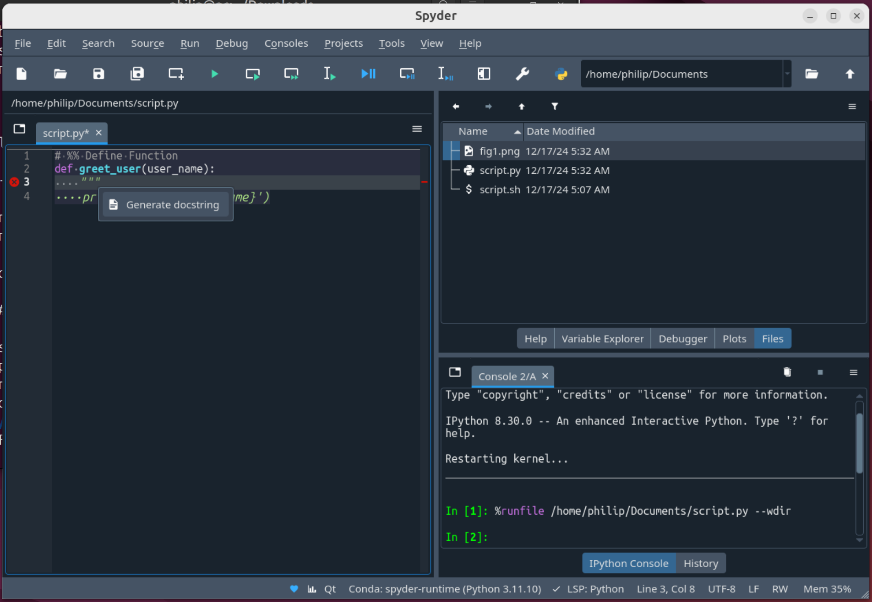The width and height of the screenshot is (872, 602).
Task: Open the View menu
Action: [431, 43]
